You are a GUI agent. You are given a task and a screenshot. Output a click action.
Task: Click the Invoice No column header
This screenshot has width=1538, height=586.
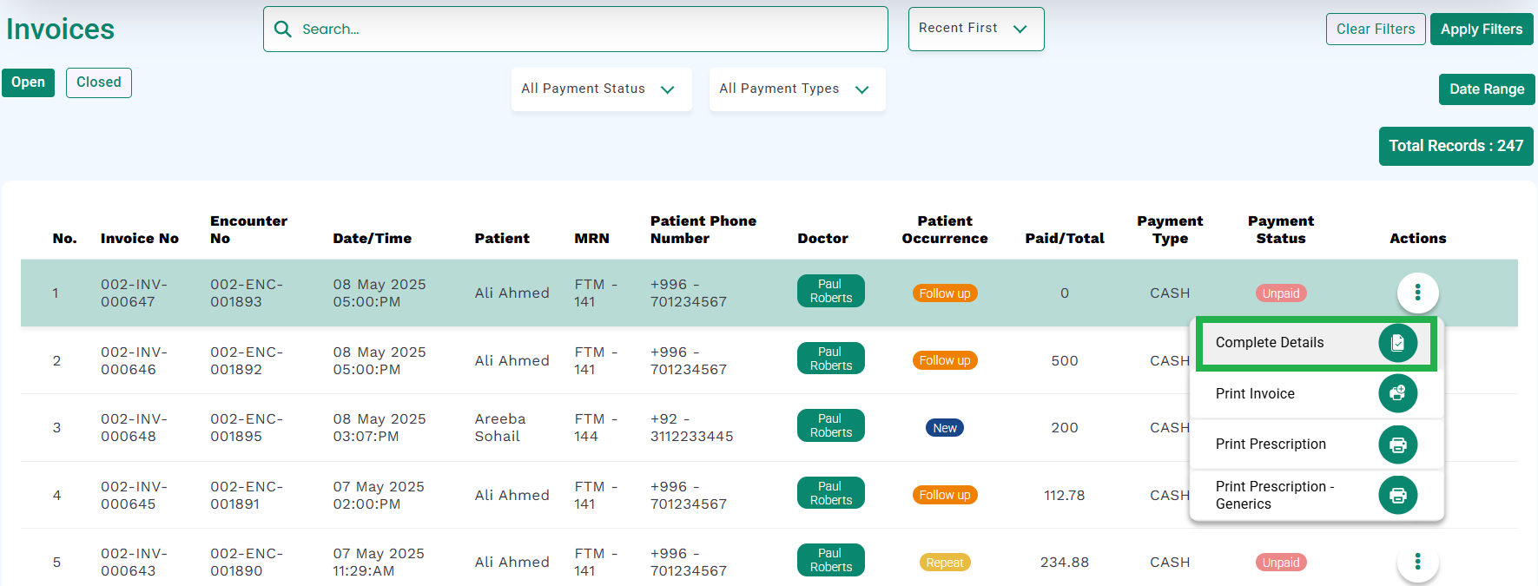140,239
